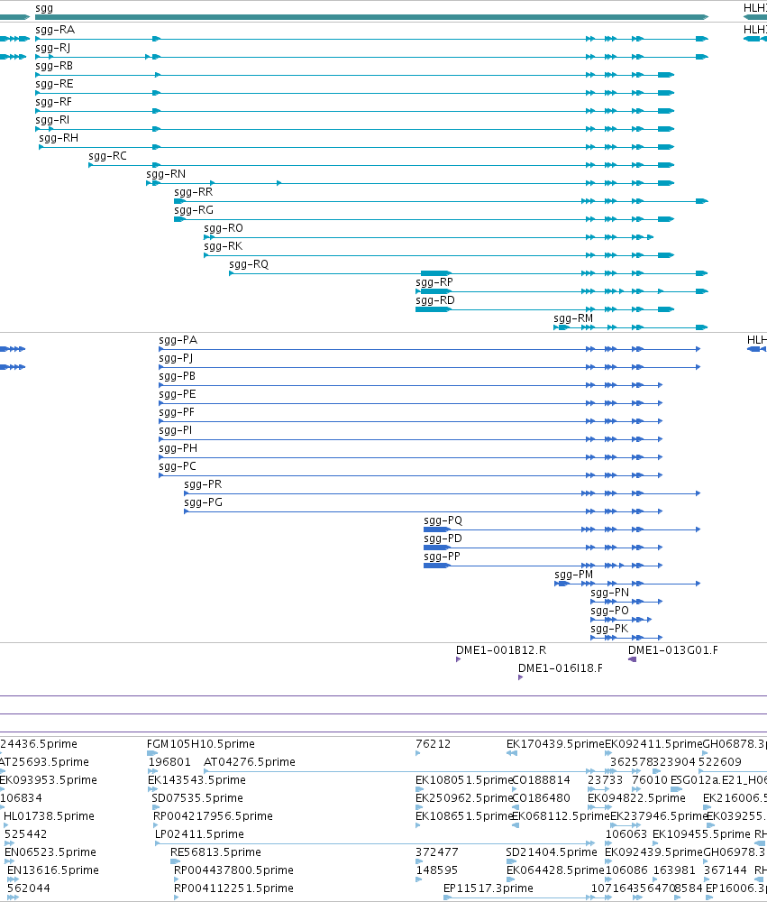
Task: Click the sgg-RG label
Action: point(193,210)
